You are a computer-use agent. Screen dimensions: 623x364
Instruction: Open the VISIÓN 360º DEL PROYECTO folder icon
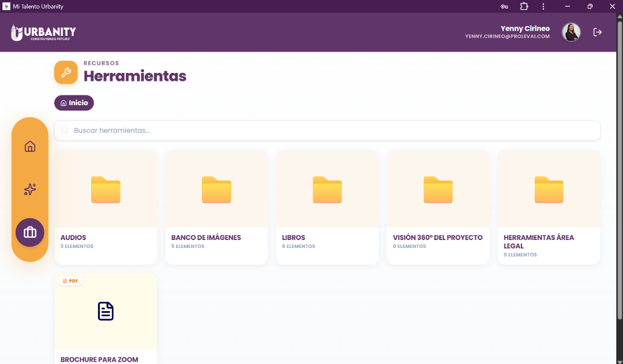pos(438,190)
